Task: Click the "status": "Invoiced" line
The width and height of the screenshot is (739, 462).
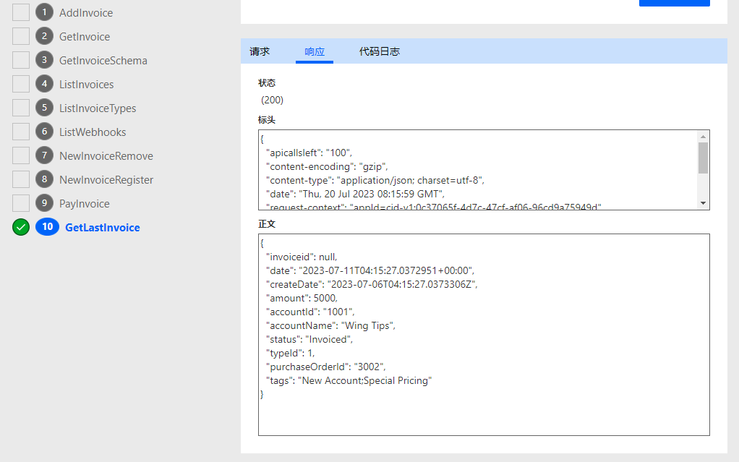Action: coord(309,339)
